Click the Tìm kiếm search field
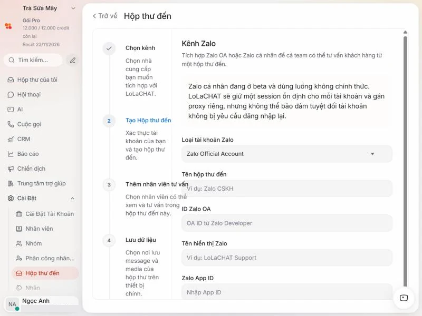Viewport: 422px width, 316px height. click(33, 60)
